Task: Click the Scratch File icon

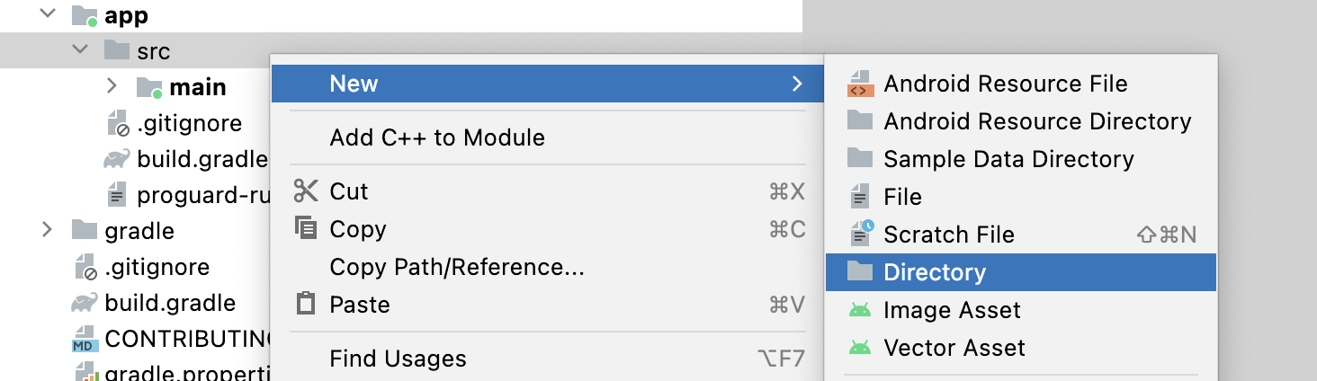Action: 861,235
